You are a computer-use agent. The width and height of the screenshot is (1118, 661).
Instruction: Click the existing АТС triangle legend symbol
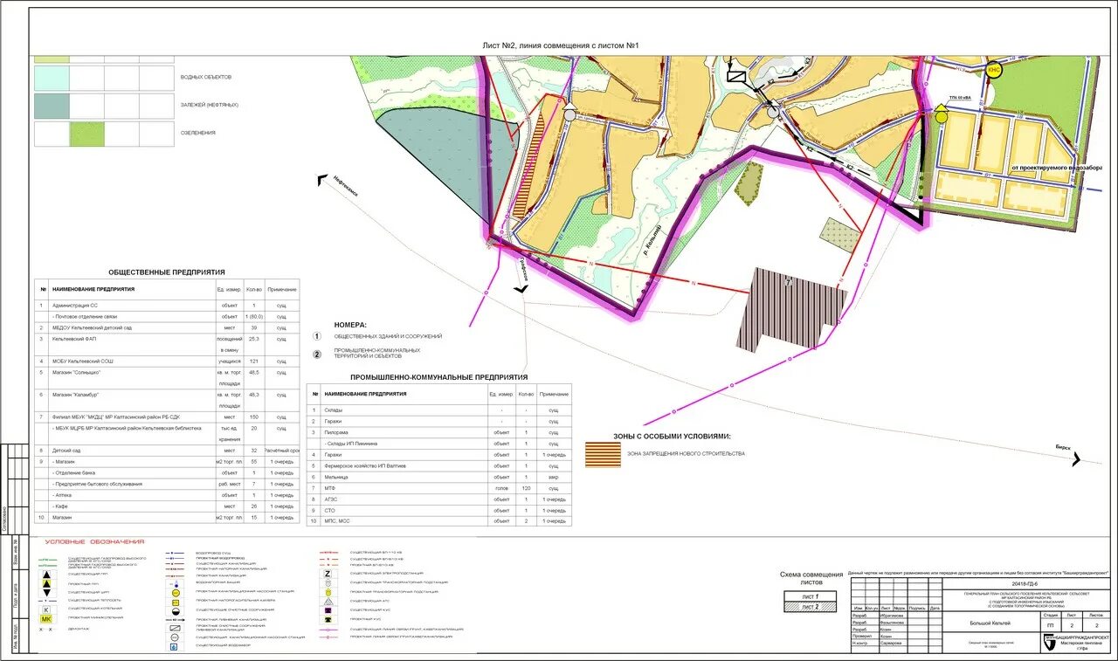tap(328, 601)
